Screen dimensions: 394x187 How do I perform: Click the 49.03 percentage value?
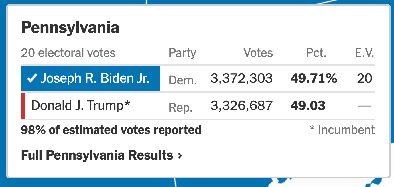click(308, 105)
